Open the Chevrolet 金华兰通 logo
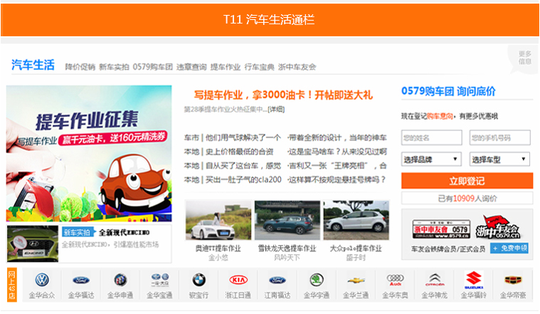Image resolution: width=540 pixels, height=314 pixels. [x=356, y=280]
